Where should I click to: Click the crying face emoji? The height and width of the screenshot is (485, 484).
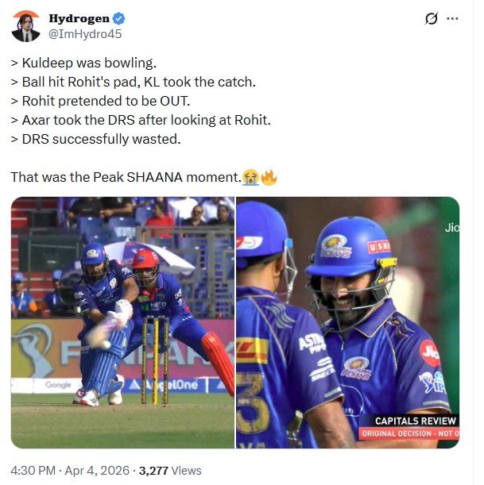[253, 176]
